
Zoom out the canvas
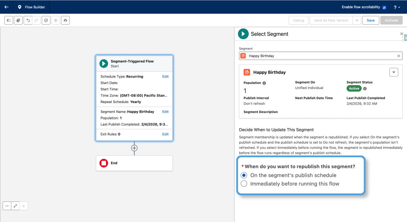click(x=7, y=206)
